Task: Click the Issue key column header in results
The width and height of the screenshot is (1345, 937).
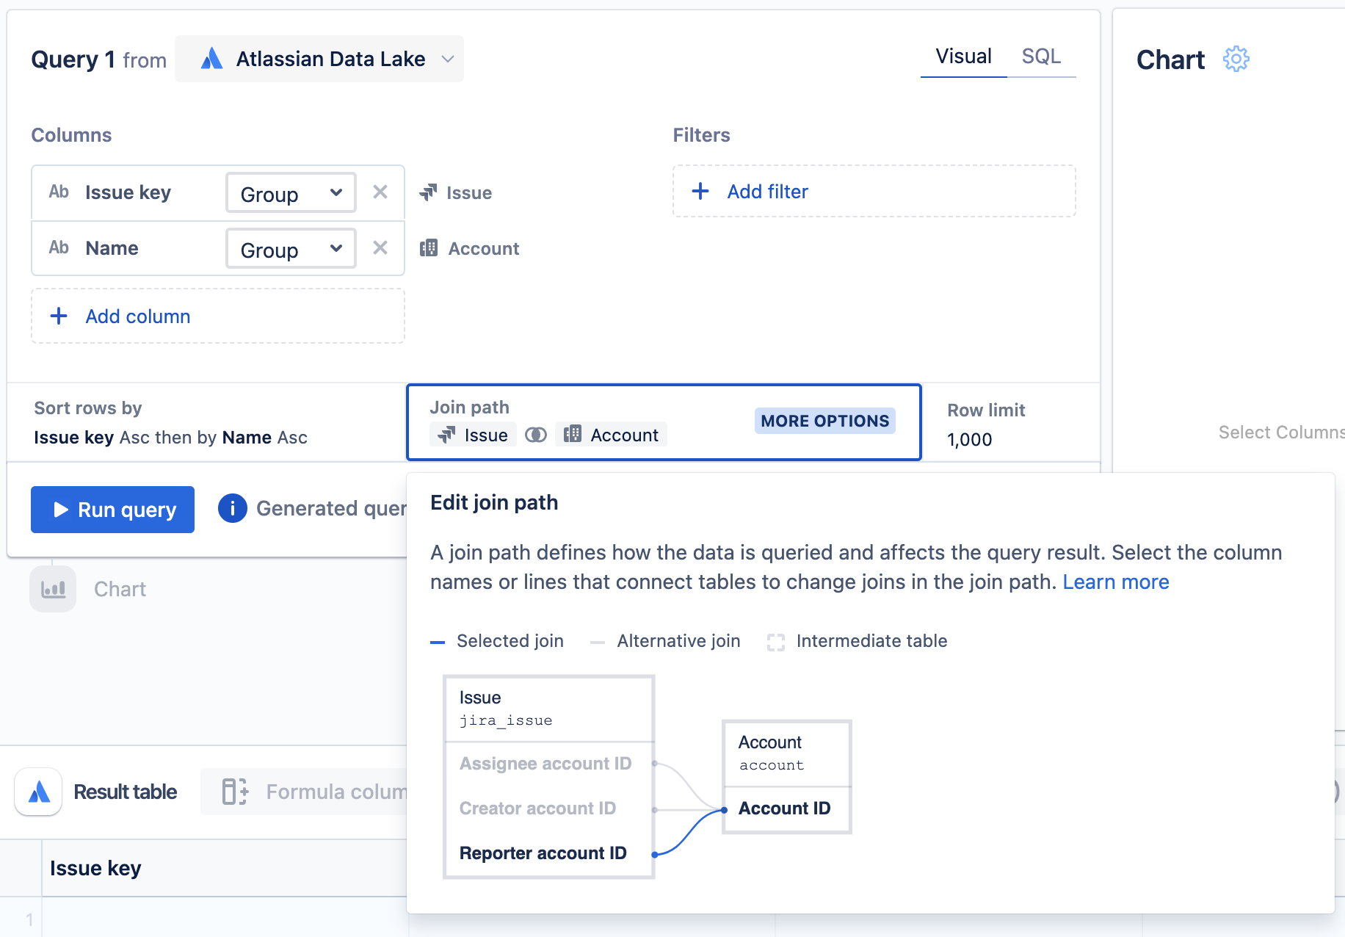Action: (x=95, y=868)
